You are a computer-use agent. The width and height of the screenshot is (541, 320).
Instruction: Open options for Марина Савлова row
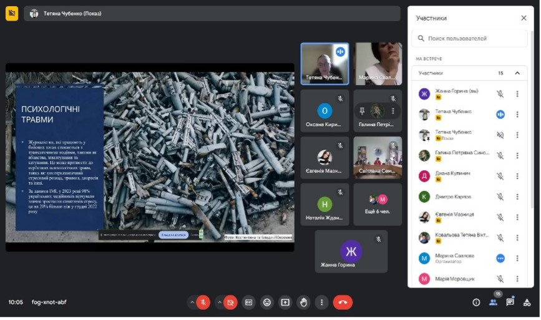[517, 258]
